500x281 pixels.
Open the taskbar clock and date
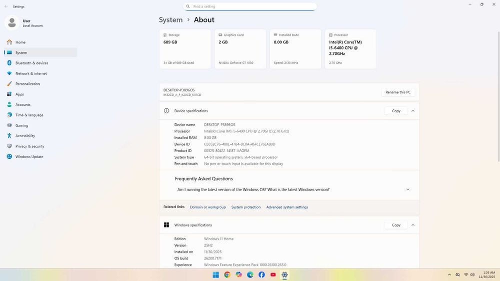pyautogui.click(x=488, y=275)
